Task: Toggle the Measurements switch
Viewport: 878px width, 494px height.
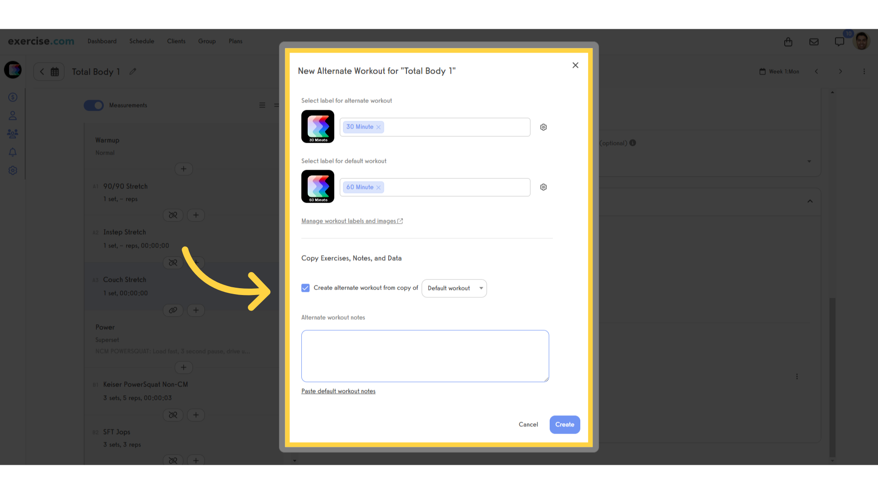Action: click(94, 105)
